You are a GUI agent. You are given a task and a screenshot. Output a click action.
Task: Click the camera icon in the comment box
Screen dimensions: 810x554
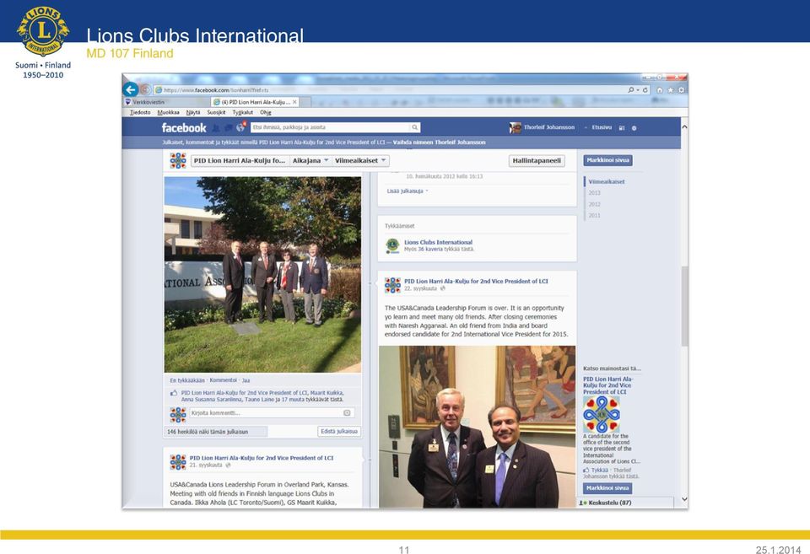(347, 413)
